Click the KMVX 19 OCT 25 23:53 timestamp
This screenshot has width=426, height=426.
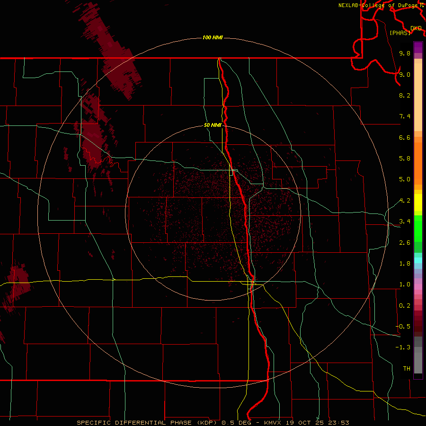306,423
